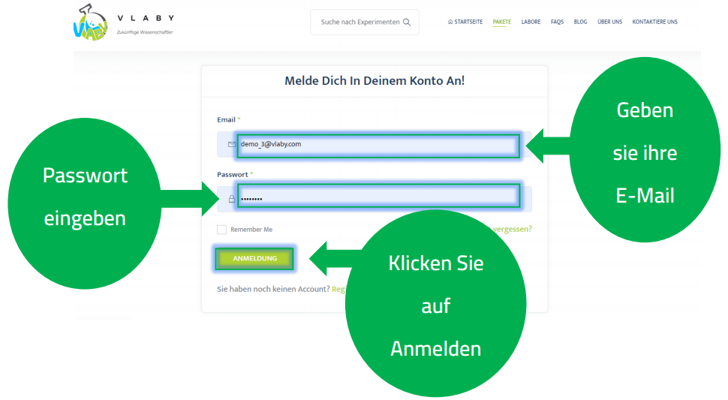The height and width of the screenshot is (400, 728).
Task: Click the 'Geben sie ihre E-Mail' callout
Action: pos(645,152)
